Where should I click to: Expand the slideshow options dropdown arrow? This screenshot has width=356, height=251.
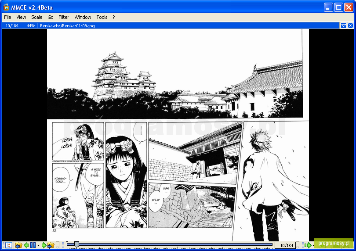click(x=313, y=245)
